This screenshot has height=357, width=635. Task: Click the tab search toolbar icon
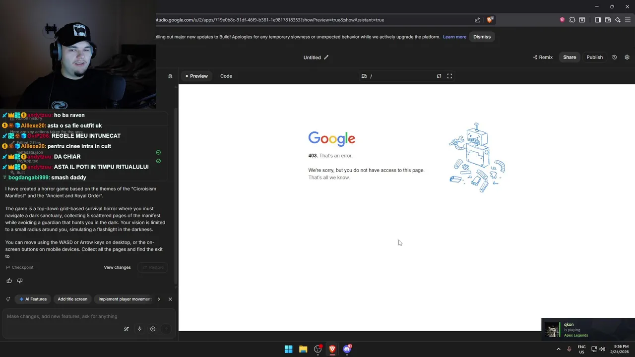[x=582, y=20]
